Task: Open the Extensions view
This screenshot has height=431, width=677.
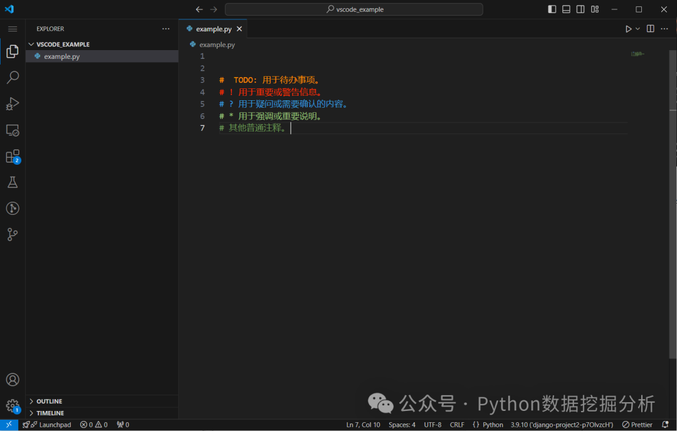Action: [13, 156]
